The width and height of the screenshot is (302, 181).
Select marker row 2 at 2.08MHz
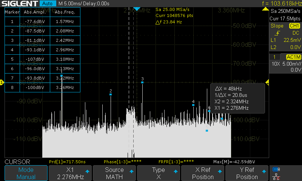pos(42,31)
